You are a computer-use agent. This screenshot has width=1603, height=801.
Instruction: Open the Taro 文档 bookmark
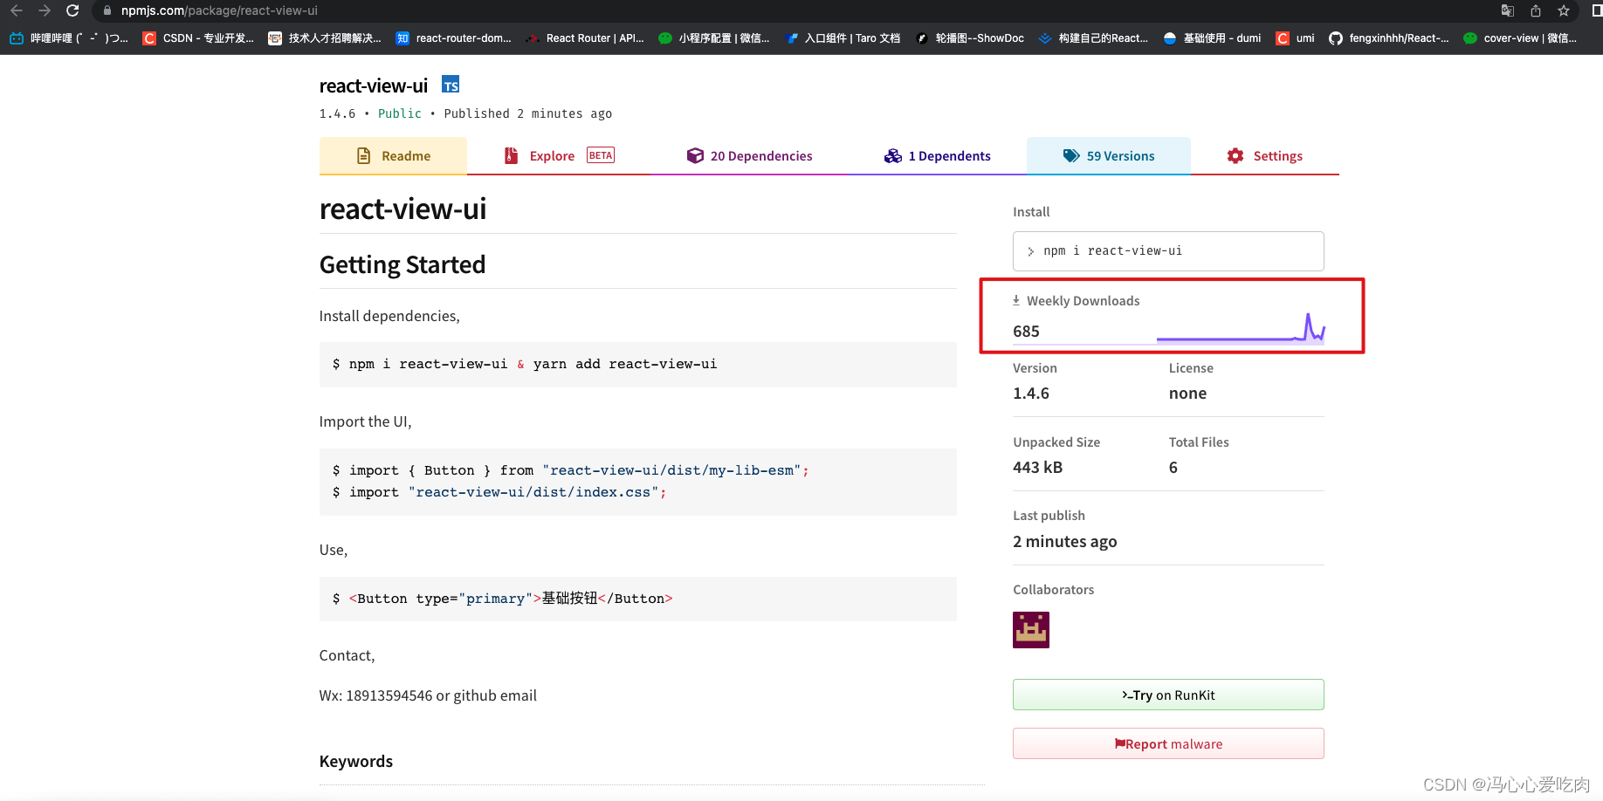point(843,38)
